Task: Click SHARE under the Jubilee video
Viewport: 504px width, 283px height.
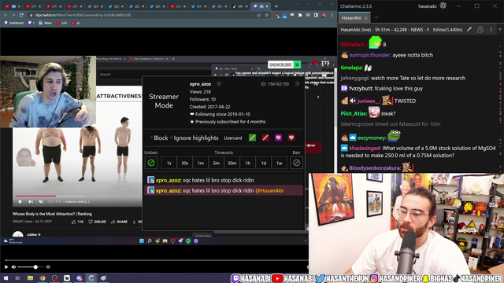Action: click(119, 222)
